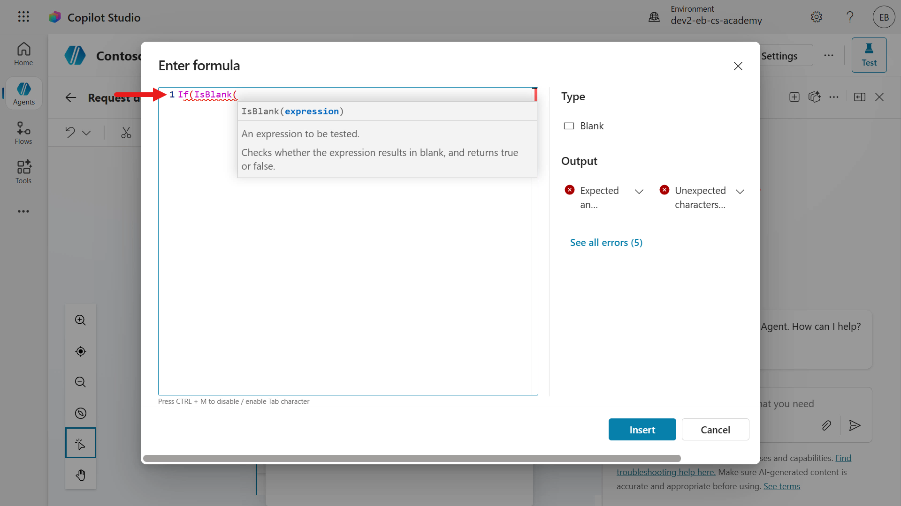
Task: Click the Insert button
Action: (642, 430)
